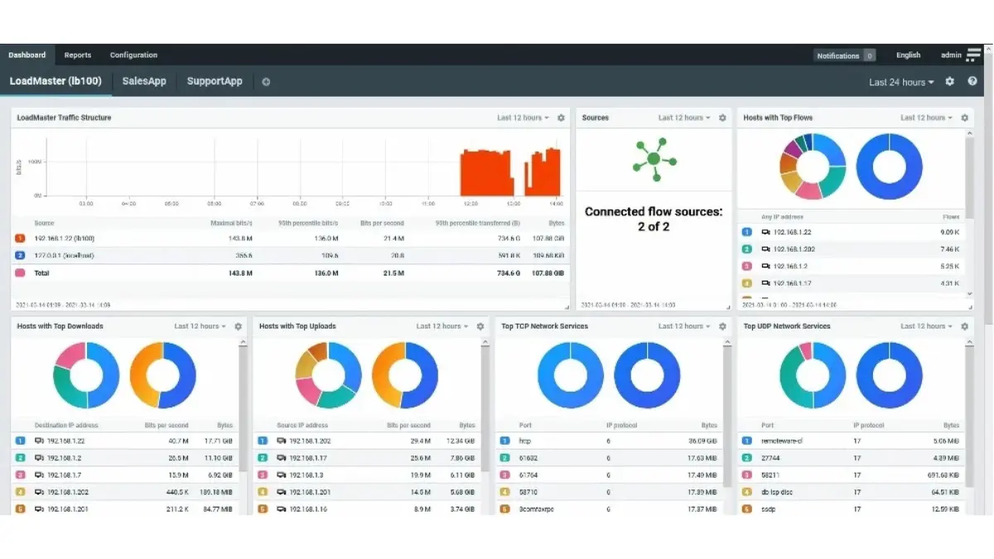Switch to the SalesApp dashboard tab

143,81
